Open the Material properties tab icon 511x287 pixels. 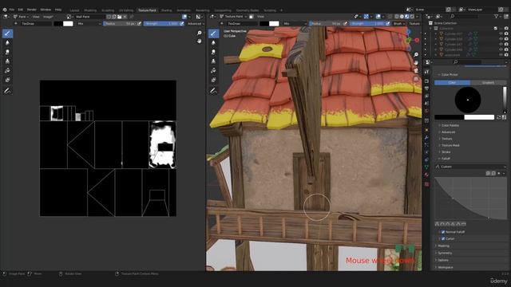(426, 175)
